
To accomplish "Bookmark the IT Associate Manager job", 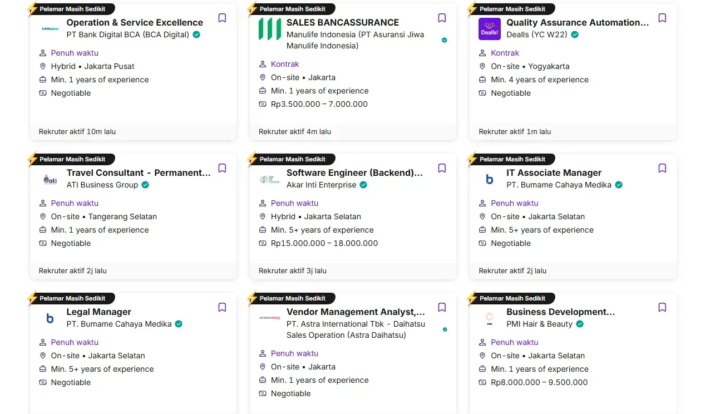I will 662,168.
